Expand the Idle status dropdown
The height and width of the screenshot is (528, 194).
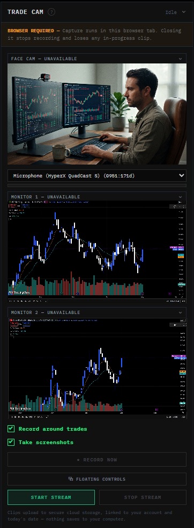pos(176,12)
